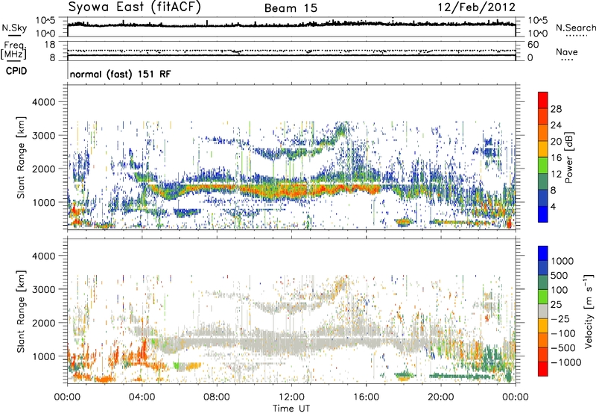This screenshot has height=413, width=596.
Task: Click the date "12/Feb/2012"
Action: (x=477, y=7)
